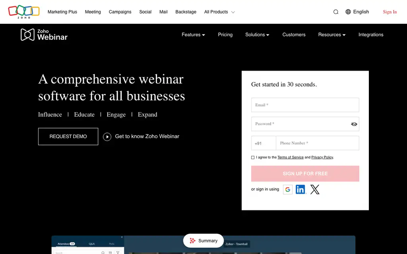Open the Integrations page

coord(371,35)
